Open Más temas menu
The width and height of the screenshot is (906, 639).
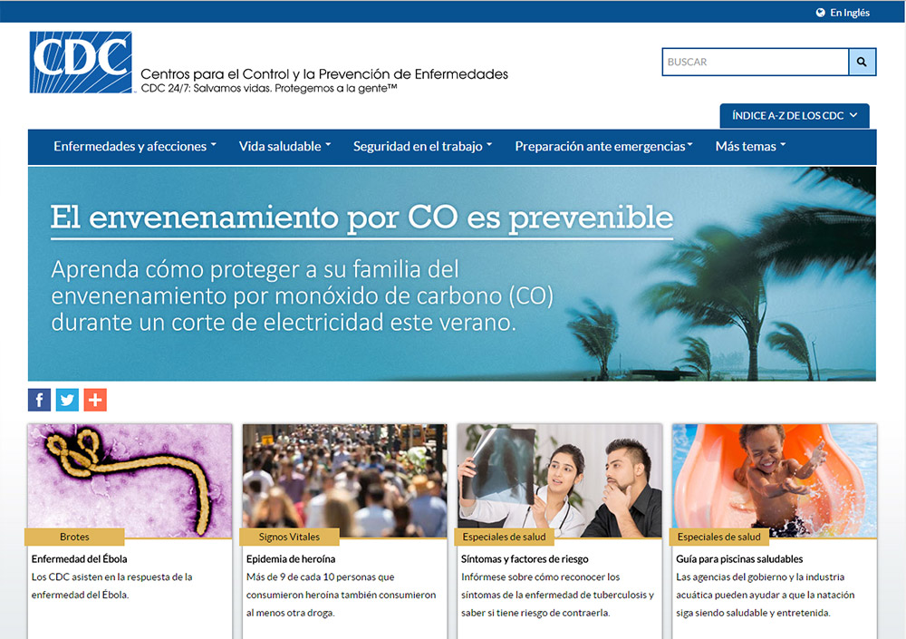750,146
